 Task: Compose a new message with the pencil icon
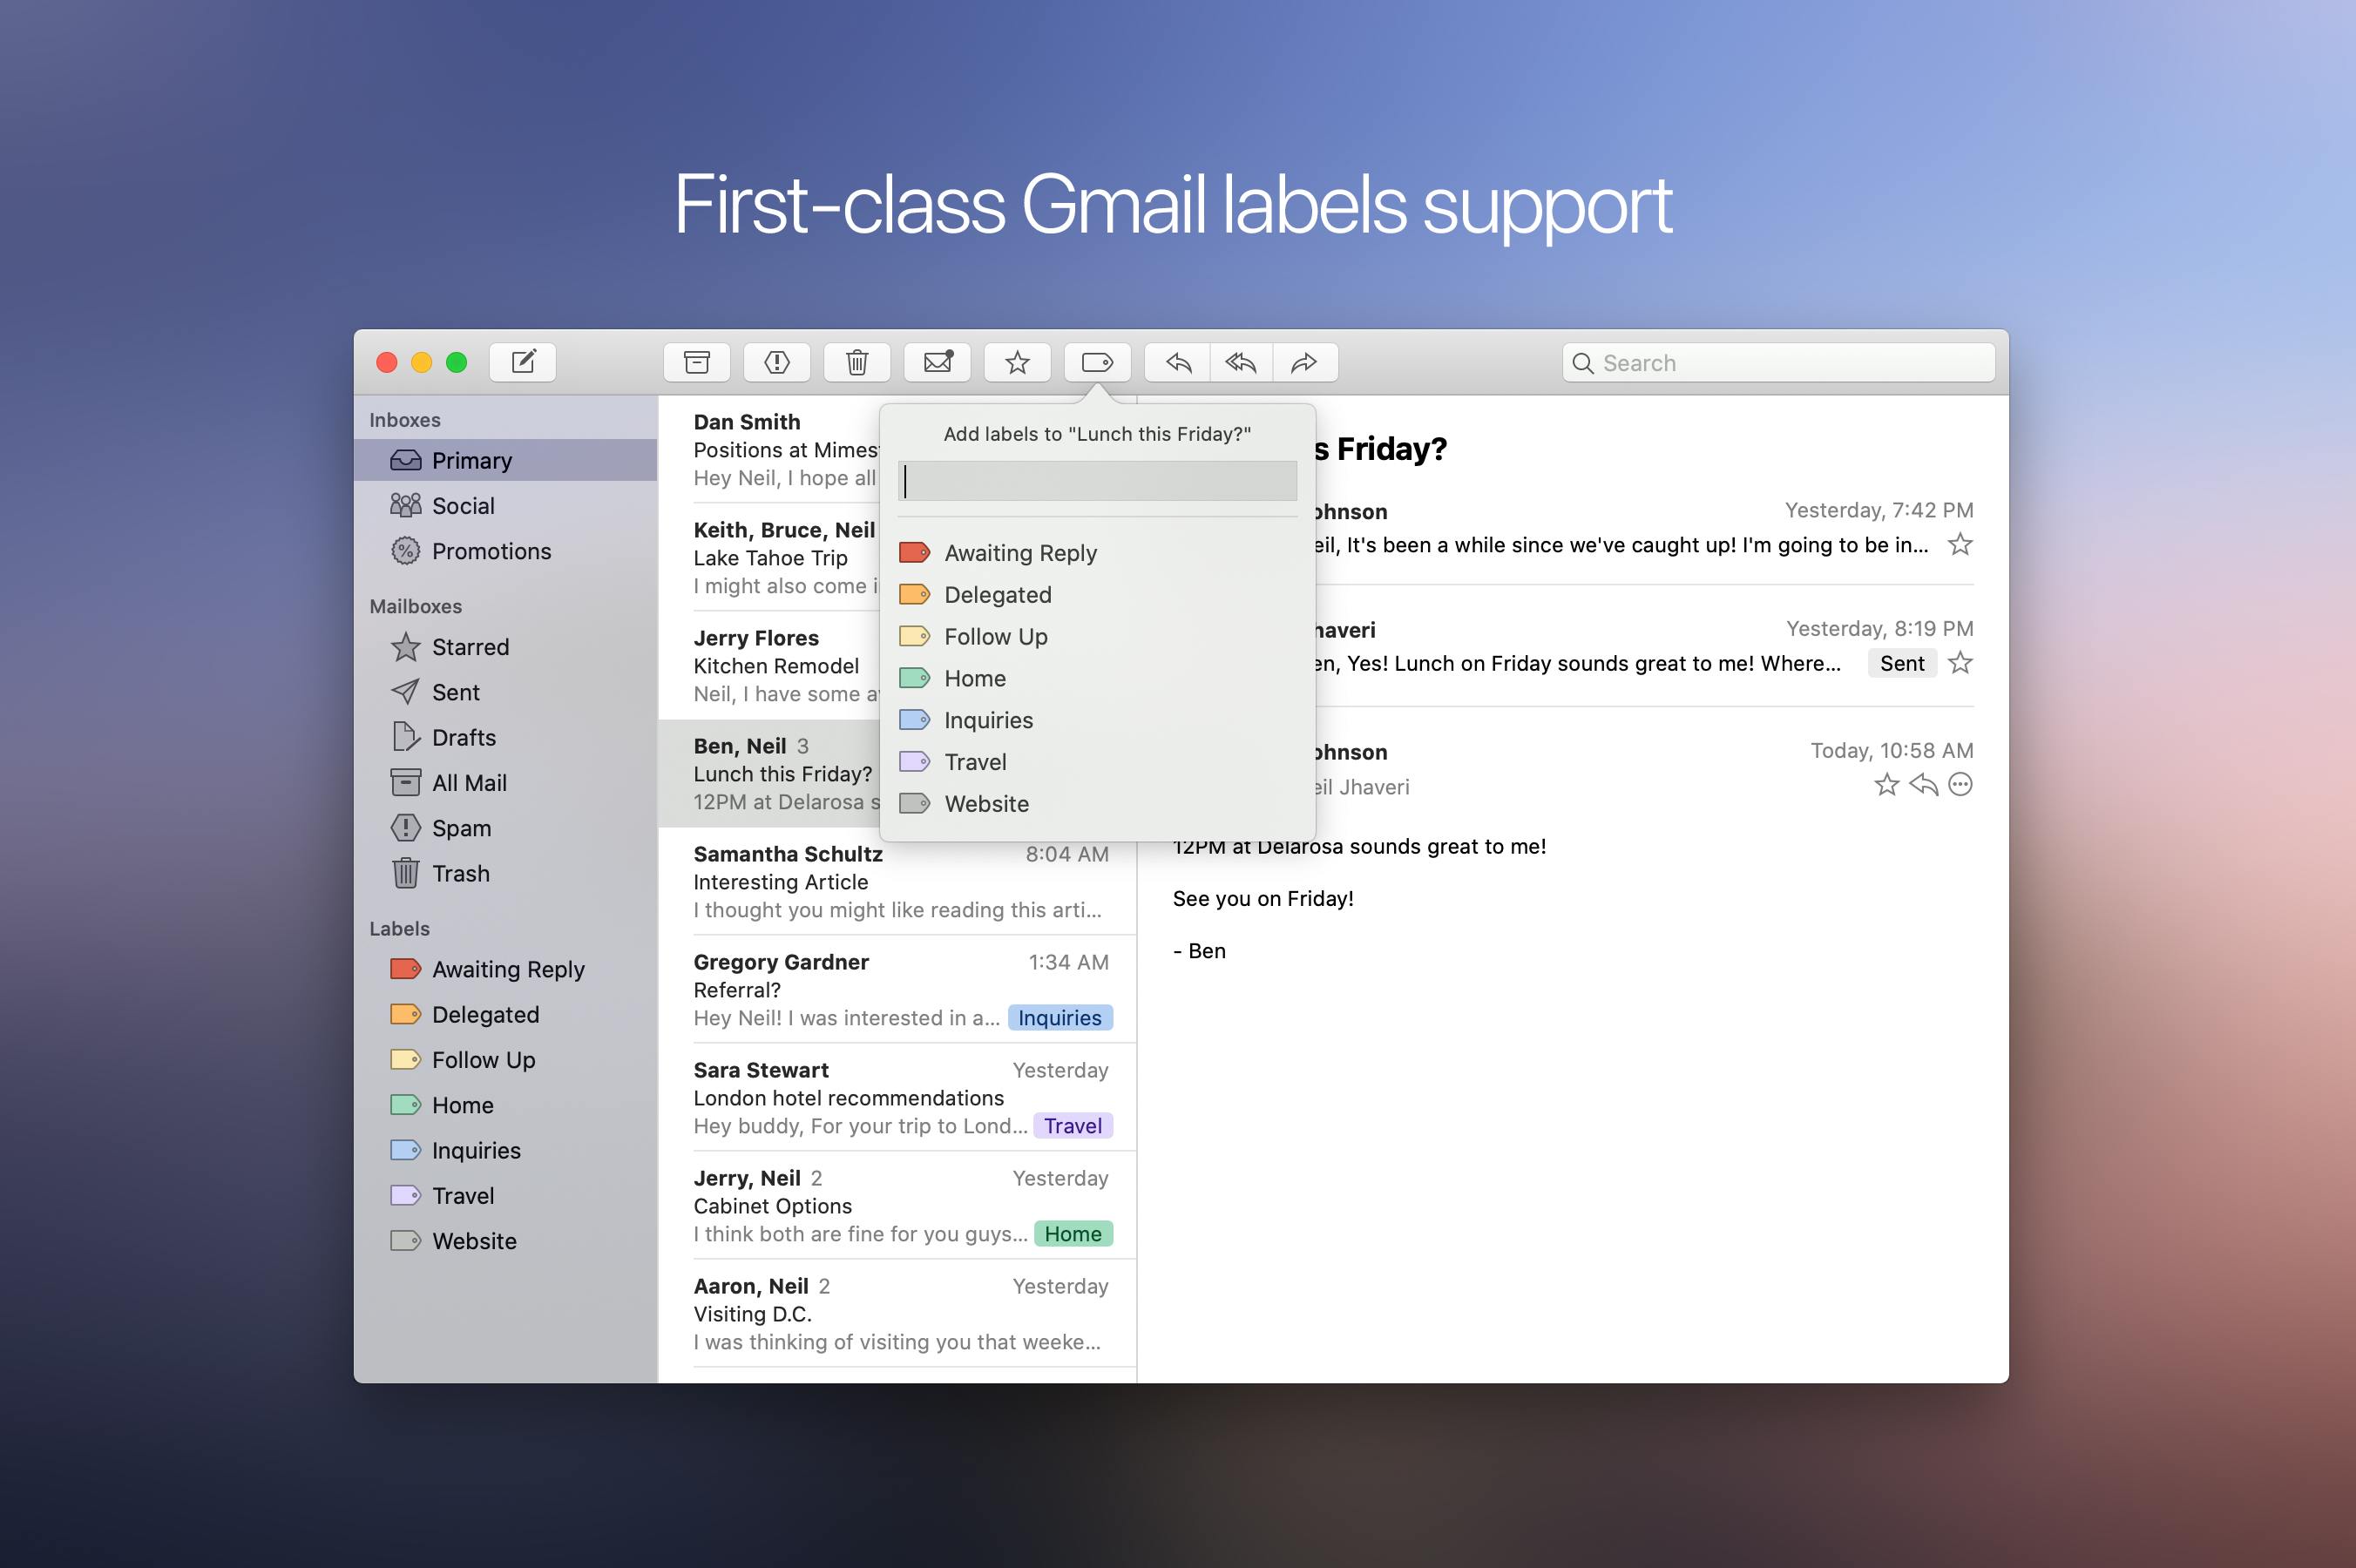click(523, 362)
